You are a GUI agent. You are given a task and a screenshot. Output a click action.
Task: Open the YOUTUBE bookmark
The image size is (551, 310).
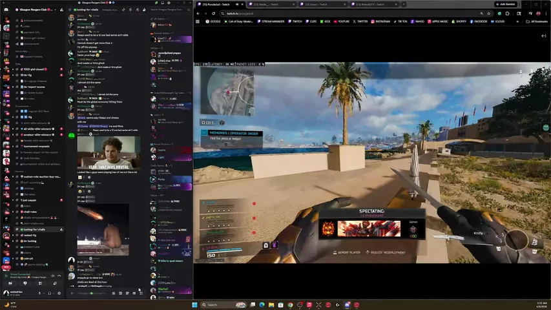pyautogui.click(x=341, y=21)
